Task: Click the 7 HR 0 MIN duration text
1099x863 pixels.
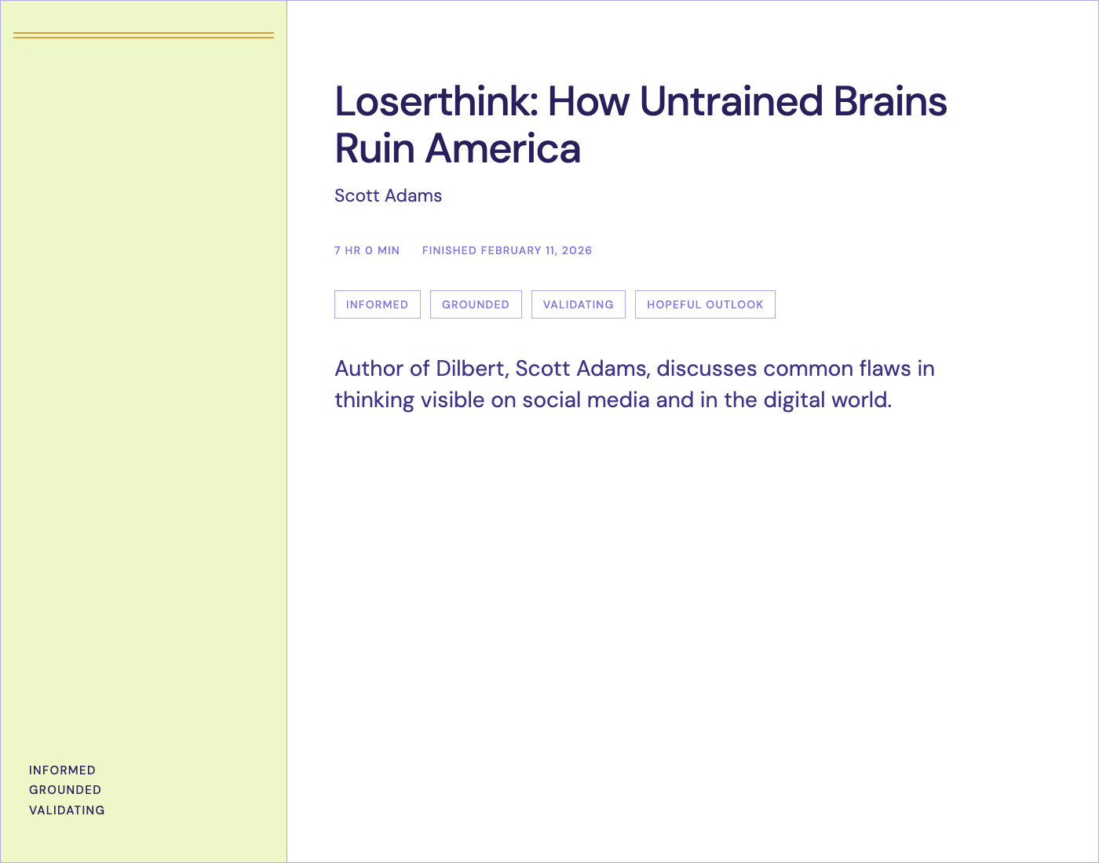Action: click(x=367, y=250)
